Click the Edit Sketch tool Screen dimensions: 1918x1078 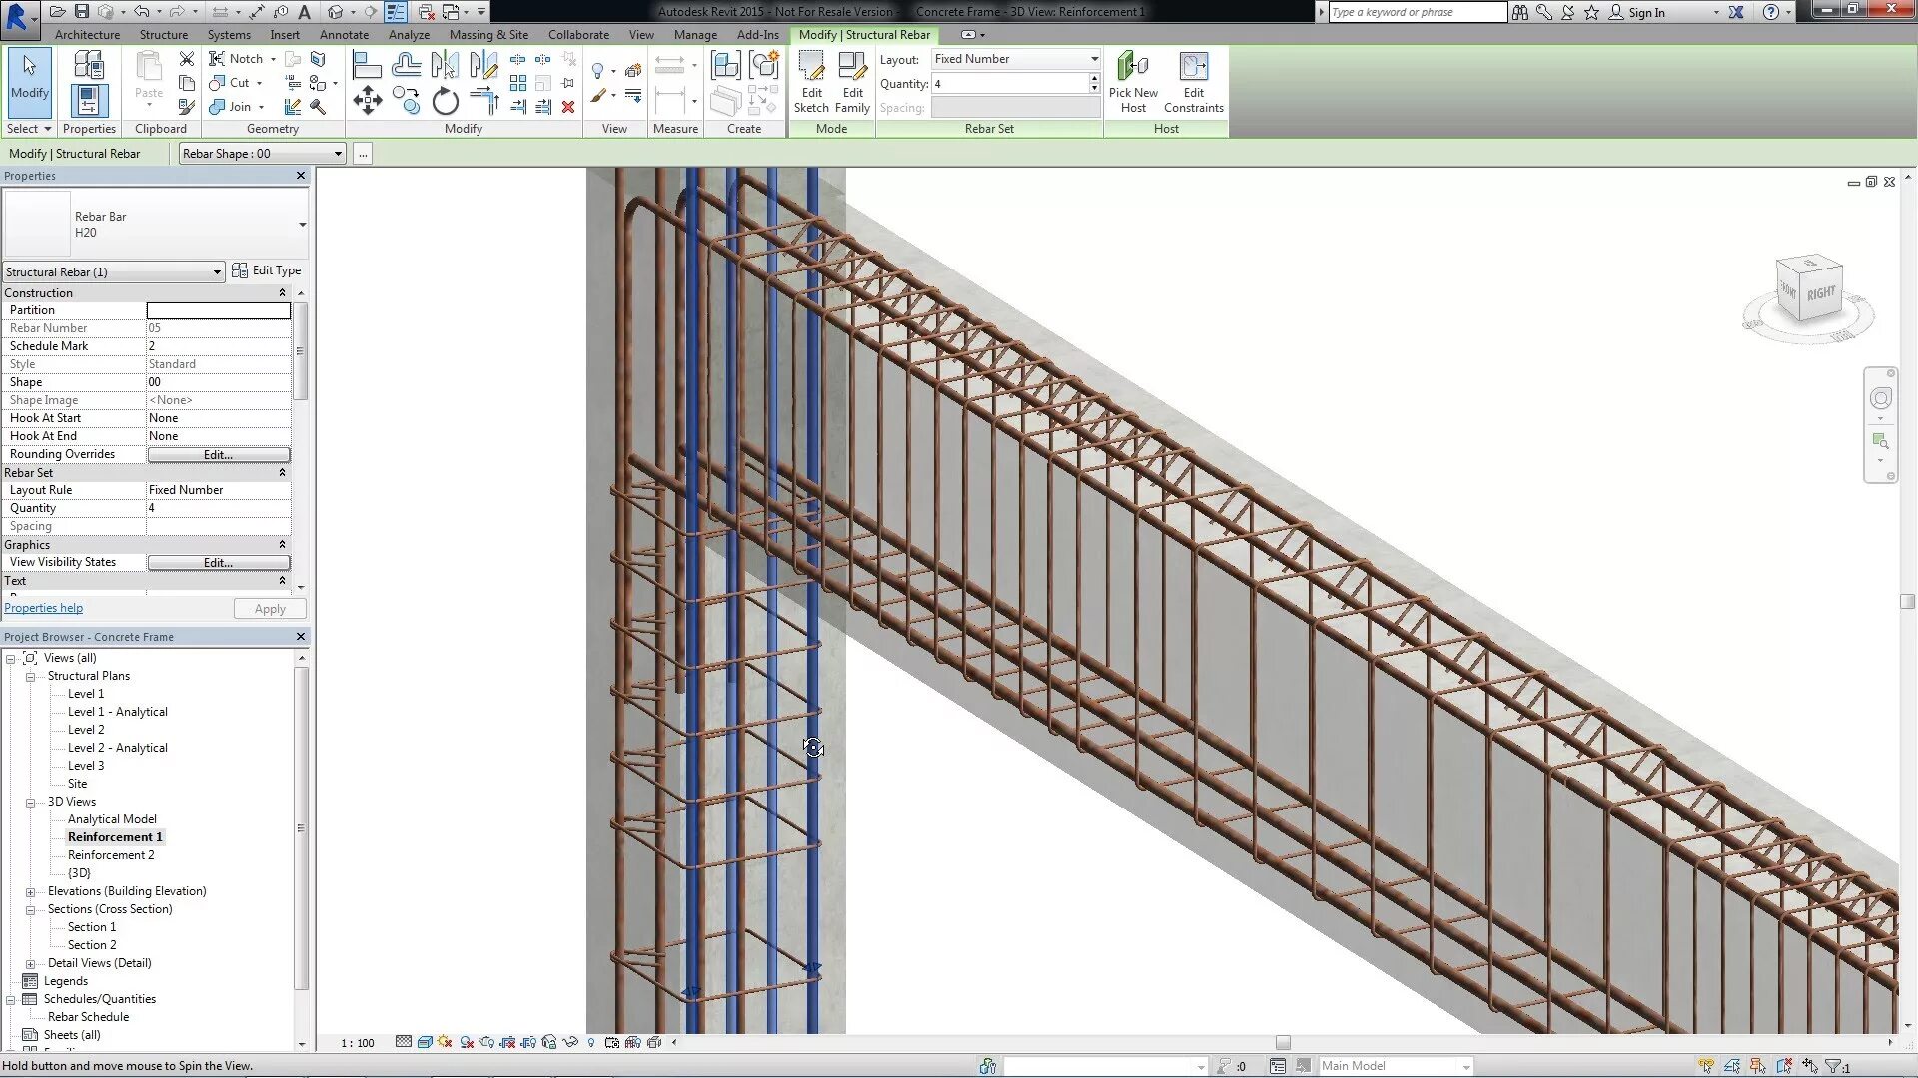(811, 81)
